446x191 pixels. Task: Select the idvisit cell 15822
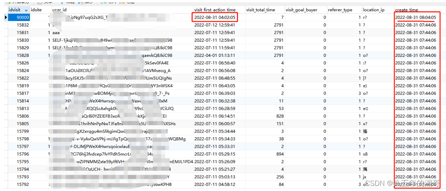click(18, 78)
